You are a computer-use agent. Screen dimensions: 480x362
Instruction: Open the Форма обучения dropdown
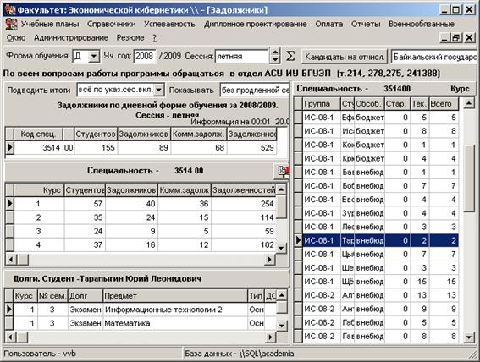[94, 57]
